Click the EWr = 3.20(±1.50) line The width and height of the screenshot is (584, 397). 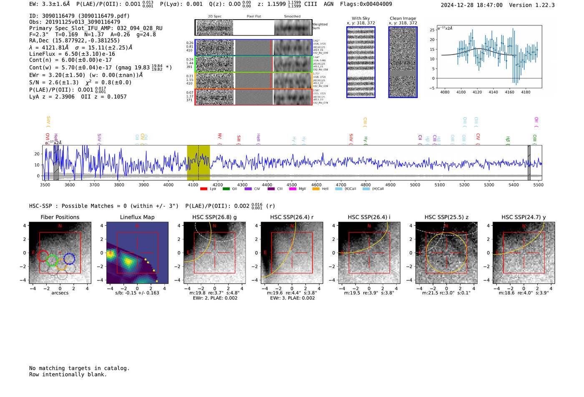click(86, 75)
